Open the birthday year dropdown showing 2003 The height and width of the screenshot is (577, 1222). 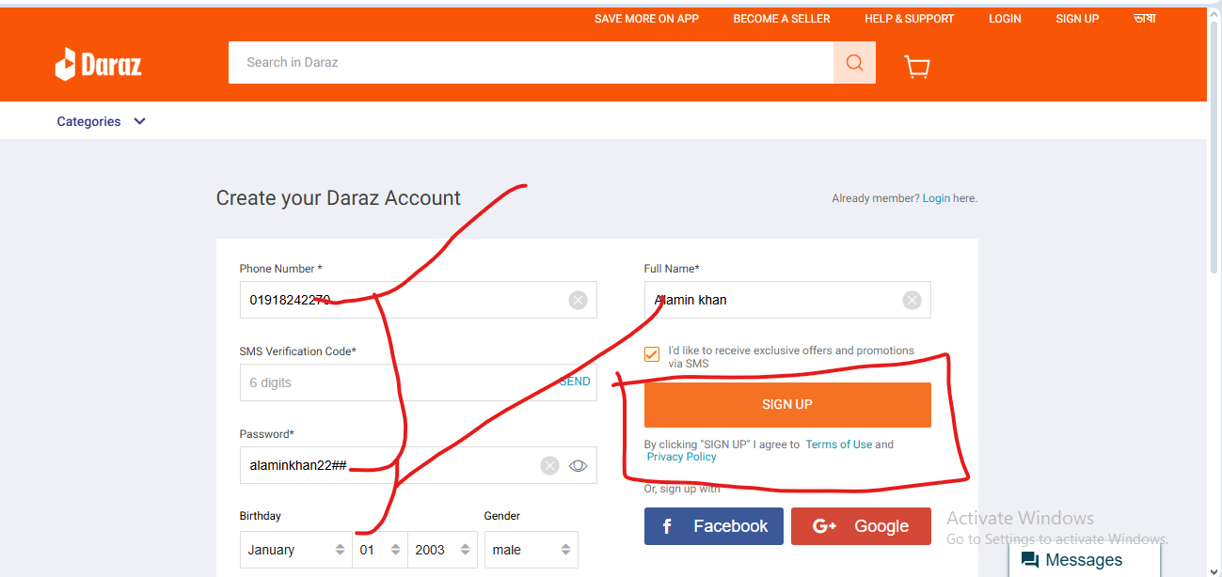click(x=442, y=550)
